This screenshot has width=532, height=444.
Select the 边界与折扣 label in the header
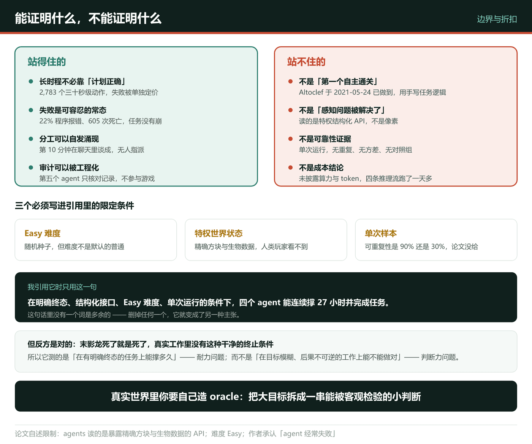(497, 19)
